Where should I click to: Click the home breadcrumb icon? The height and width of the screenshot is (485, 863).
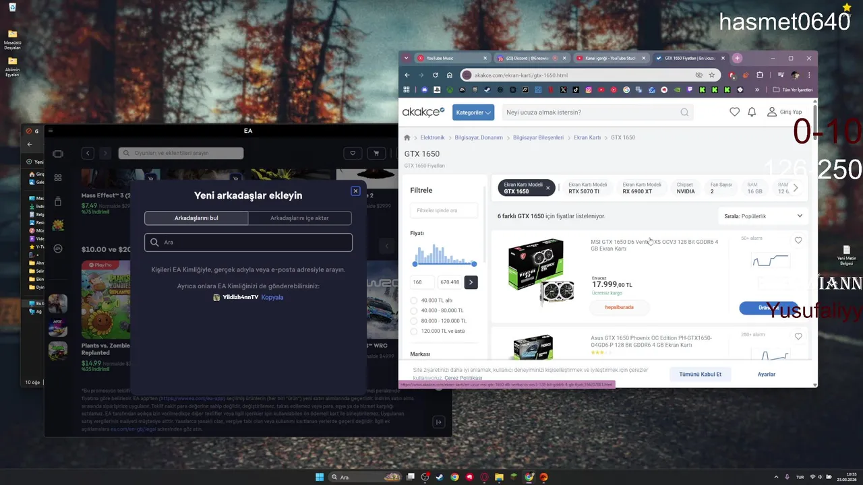coord(407,137)
